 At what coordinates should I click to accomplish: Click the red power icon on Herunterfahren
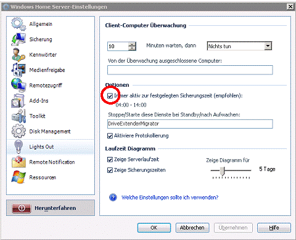pos(22,208)
